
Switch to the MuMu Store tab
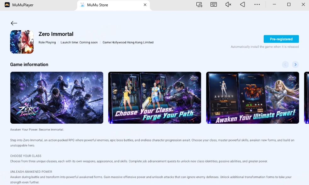[113, 5]
